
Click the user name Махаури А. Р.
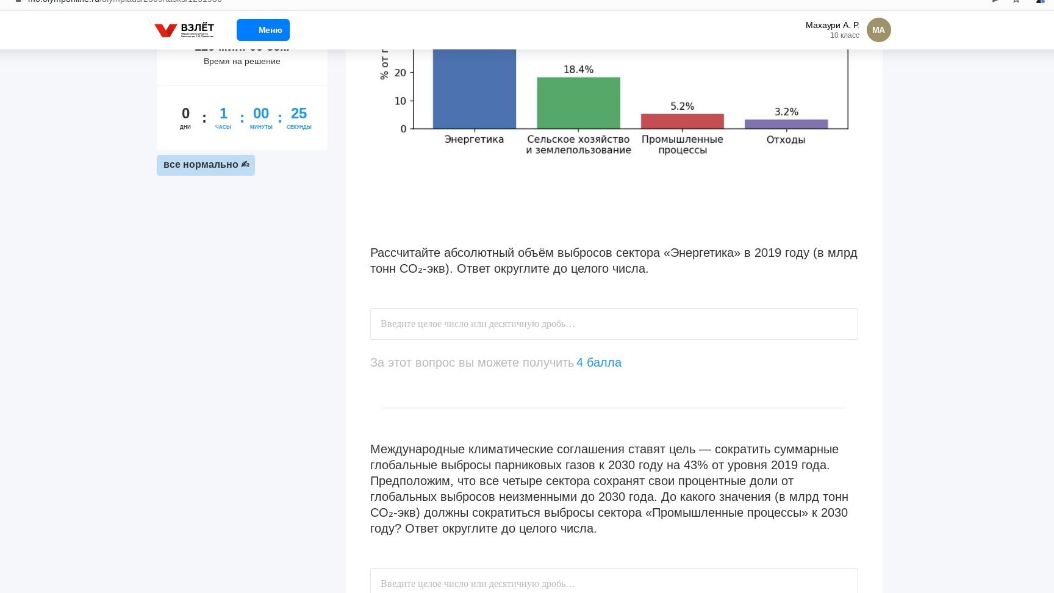pos(832,25)
